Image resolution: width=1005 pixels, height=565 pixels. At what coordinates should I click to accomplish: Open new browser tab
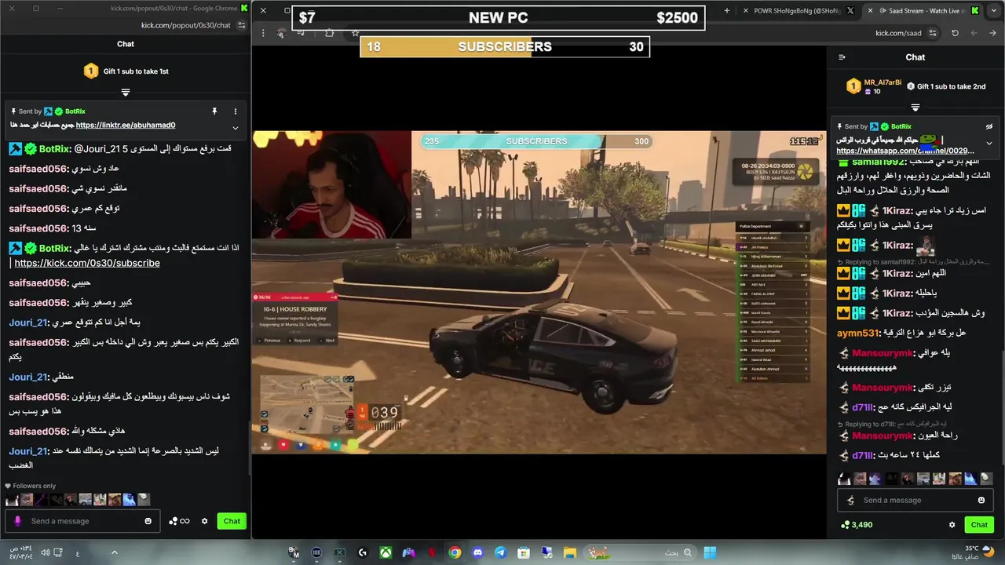(727, 11)
